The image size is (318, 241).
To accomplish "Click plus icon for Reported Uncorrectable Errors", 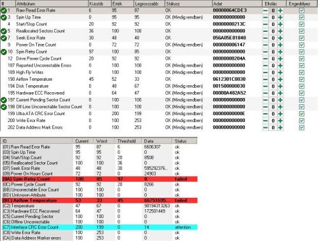I will 280,65.
